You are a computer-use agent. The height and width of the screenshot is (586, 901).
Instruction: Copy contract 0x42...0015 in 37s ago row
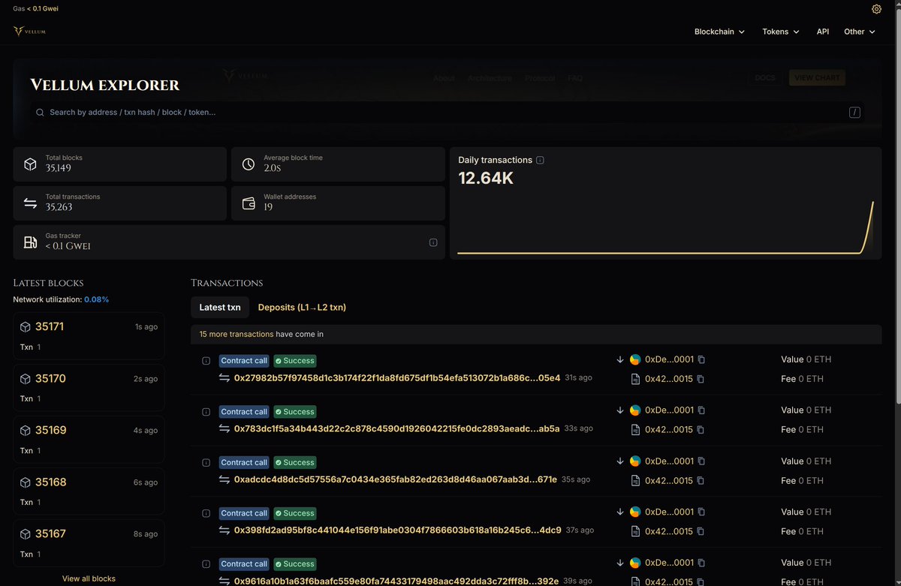click(701, 531)
